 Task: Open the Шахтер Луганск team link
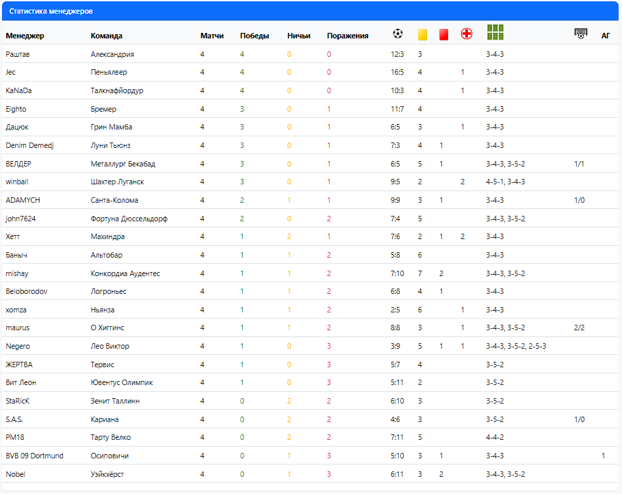[x=117, y=182]
